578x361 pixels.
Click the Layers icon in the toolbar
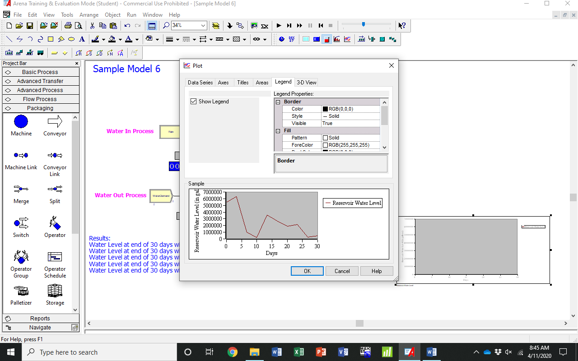tap(216, 26)
